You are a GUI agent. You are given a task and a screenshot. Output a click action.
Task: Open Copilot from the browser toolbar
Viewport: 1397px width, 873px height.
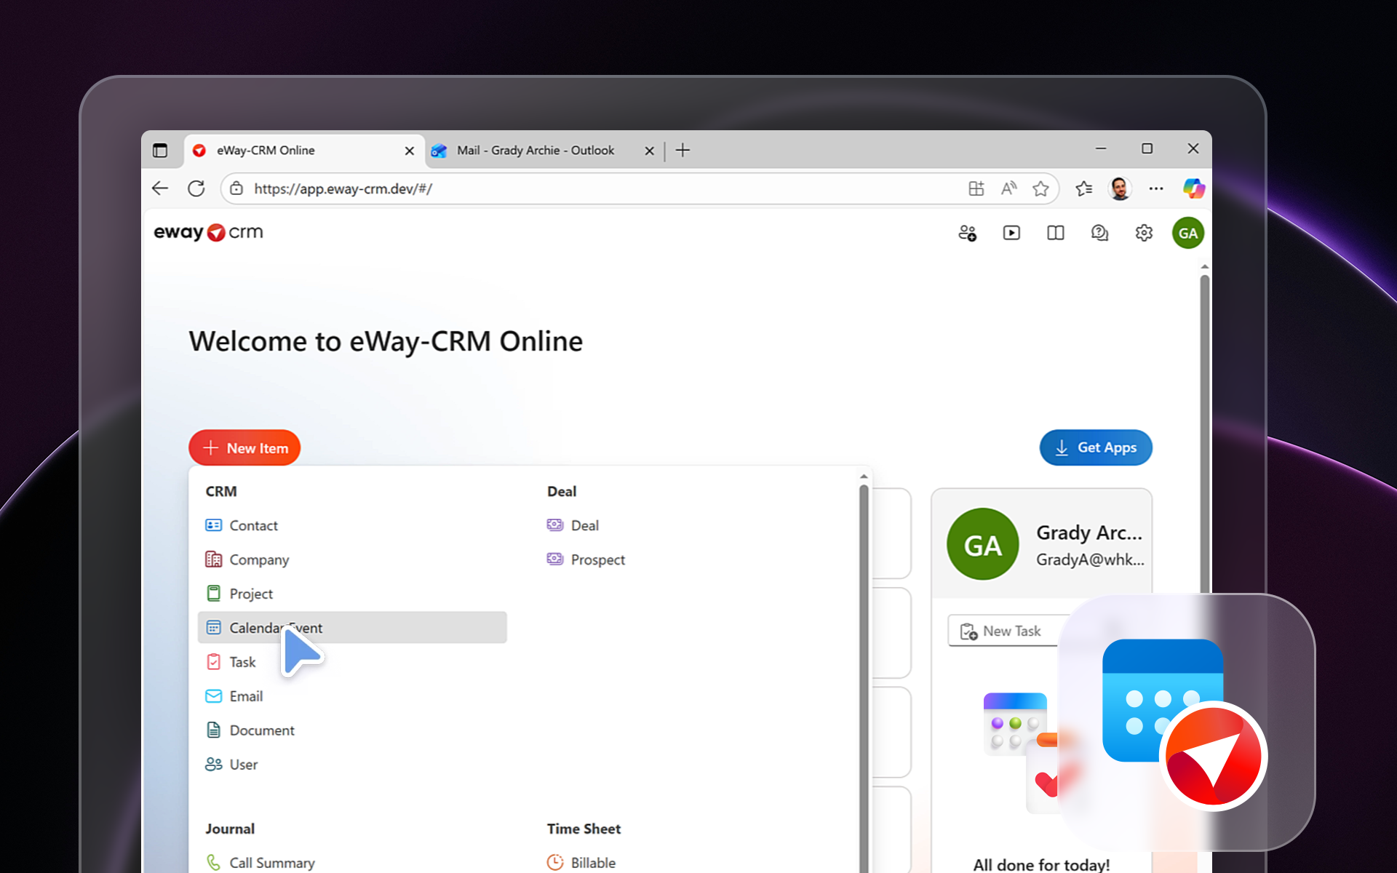[1193, 188]
